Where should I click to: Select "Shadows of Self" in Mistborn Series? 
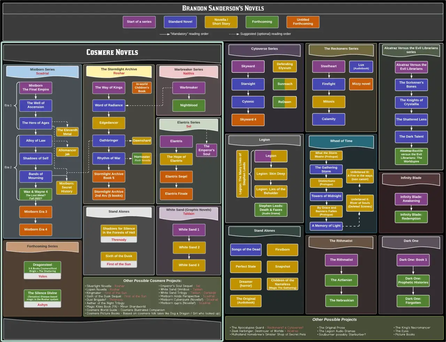tap(36, 158)
